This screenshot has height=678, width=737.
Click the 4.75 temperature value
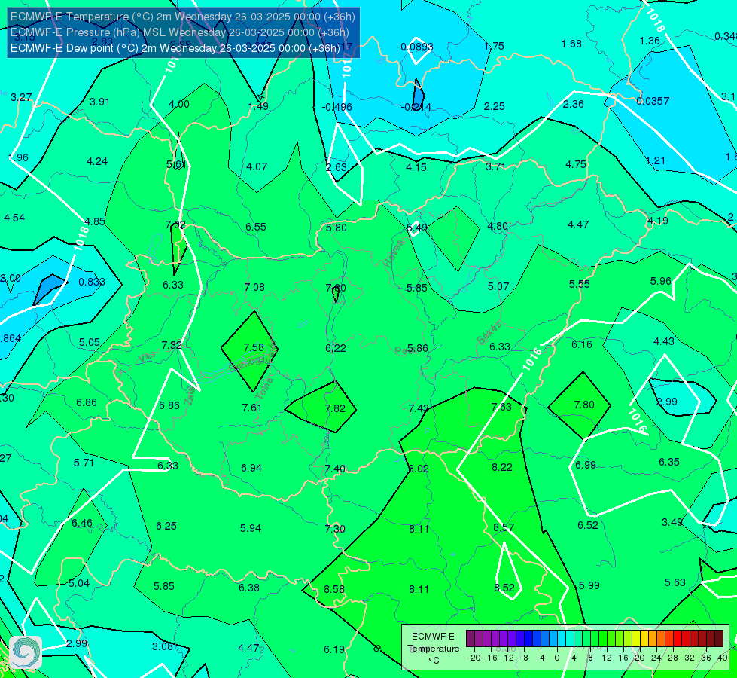tap(576, 164)
